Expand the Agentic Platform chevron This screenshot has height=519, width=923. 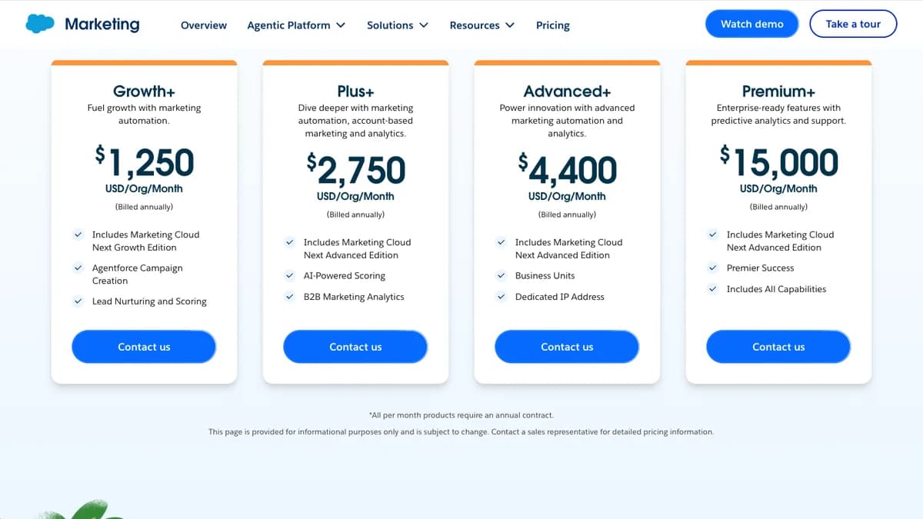(341, 25)
